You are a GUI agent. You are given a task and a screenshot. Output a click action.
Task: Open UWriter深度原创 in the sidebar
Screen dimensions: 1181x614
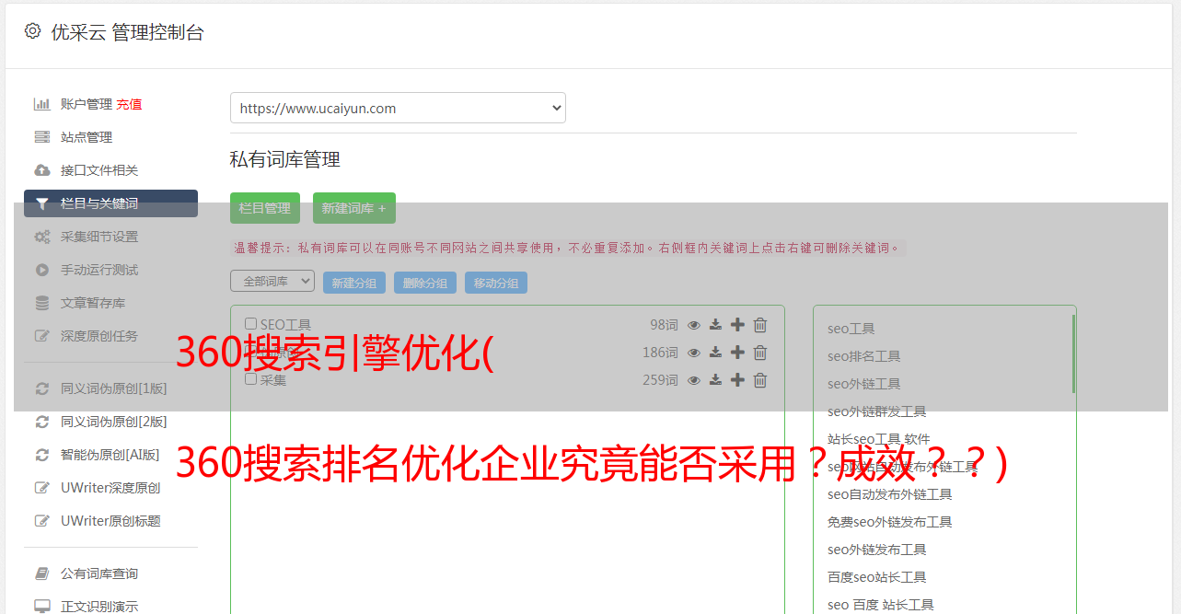click(110, 488)
